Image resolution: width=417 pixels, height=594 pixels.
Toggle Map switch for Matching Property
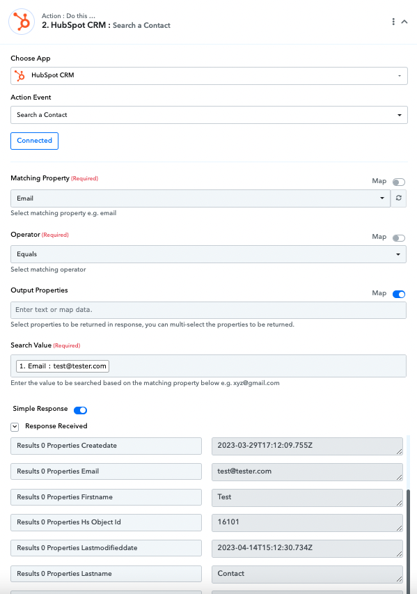click(398, 182)
